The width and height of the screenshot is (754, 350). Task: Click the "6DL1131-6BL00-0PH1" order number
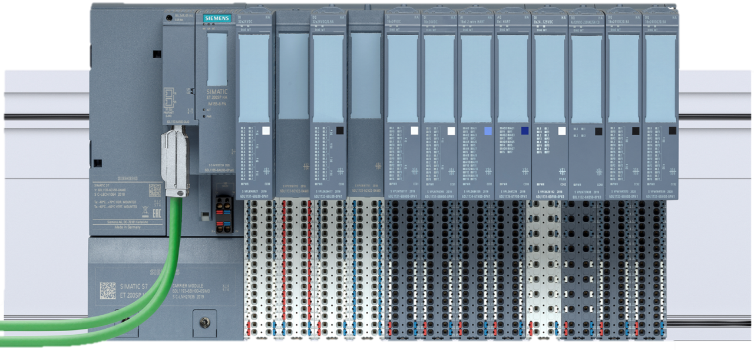254,196
